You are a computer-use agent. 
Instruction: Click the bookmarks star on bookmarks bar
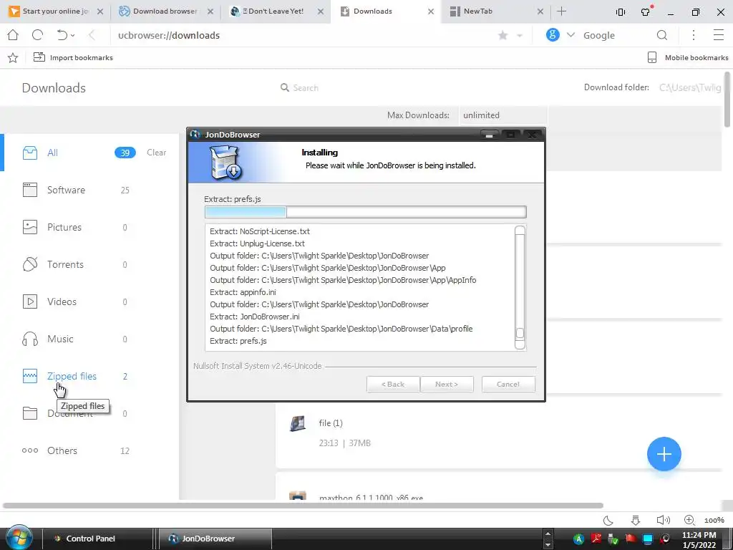pos(13,57)
